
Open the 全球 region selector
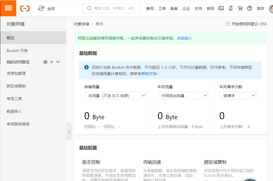(46, 8)
